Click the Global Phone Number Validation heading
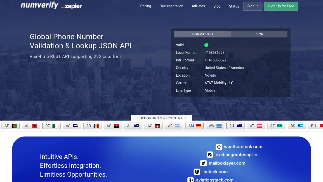This screenshot has height=182, width=323. (80, 41)
